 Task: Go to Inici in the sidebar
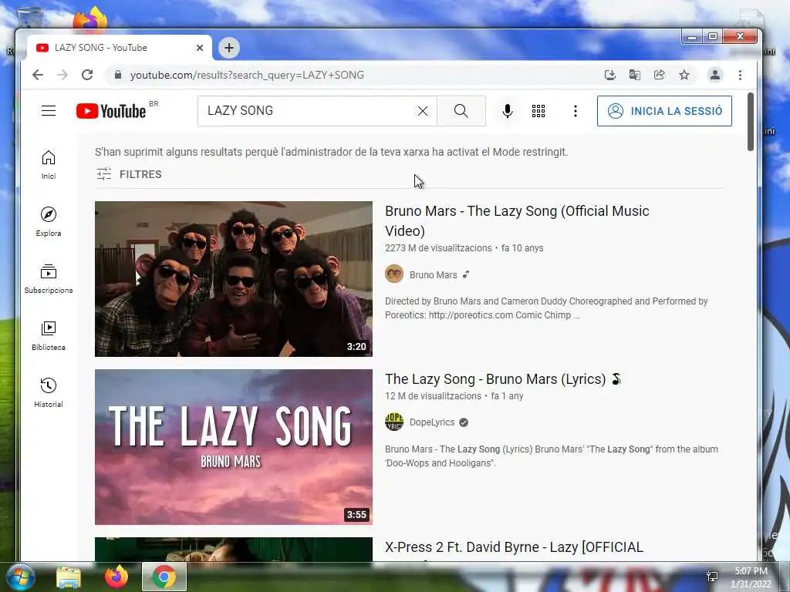click(x=49, y=165)
